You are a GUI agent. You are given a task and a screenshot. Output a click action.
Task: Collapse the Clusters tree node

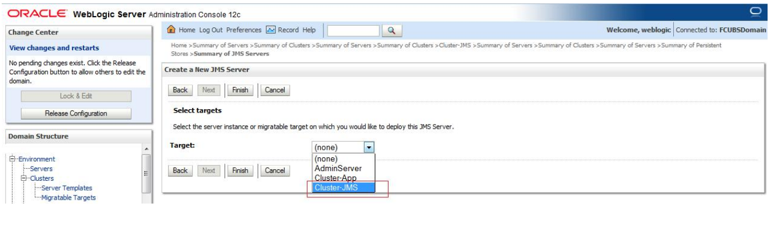click(25, 178)
